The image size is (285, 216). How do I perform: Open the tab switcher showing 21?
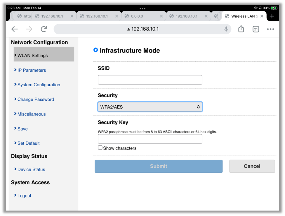coord(256,29)
